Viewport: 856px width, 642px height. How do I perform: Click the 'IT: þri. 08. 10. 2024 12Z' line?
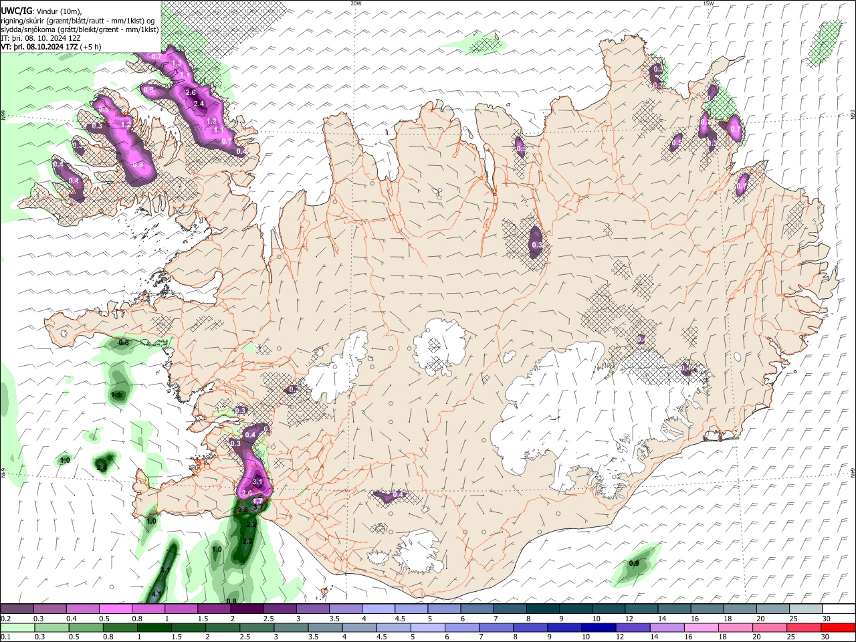tap(41, 38)
